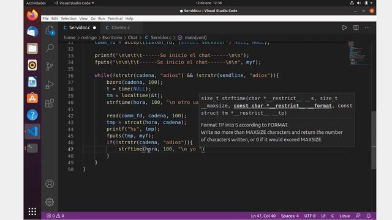Open the Go menu
392x220 pixels.
coord(92,18)
